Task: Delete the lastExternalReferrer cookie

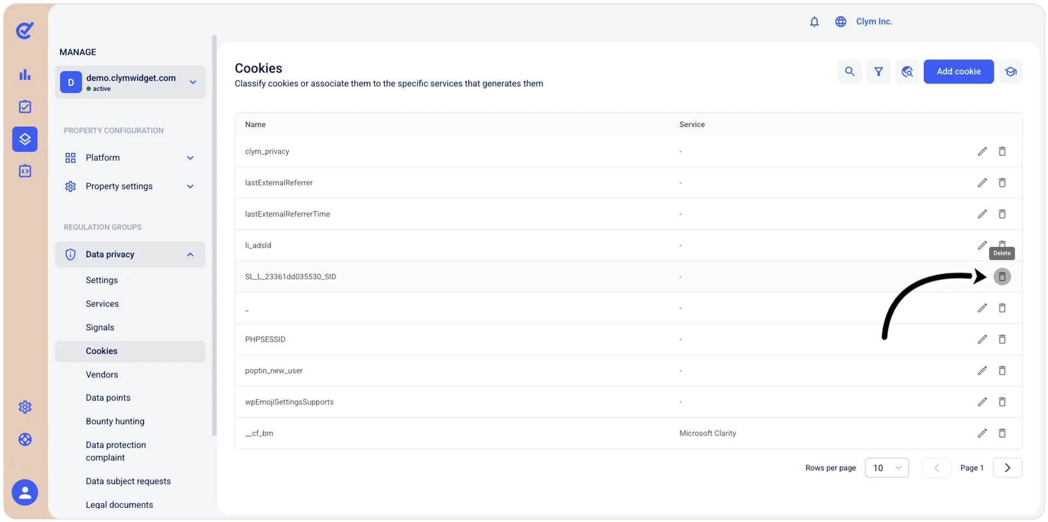Action: click(1002, 183)
